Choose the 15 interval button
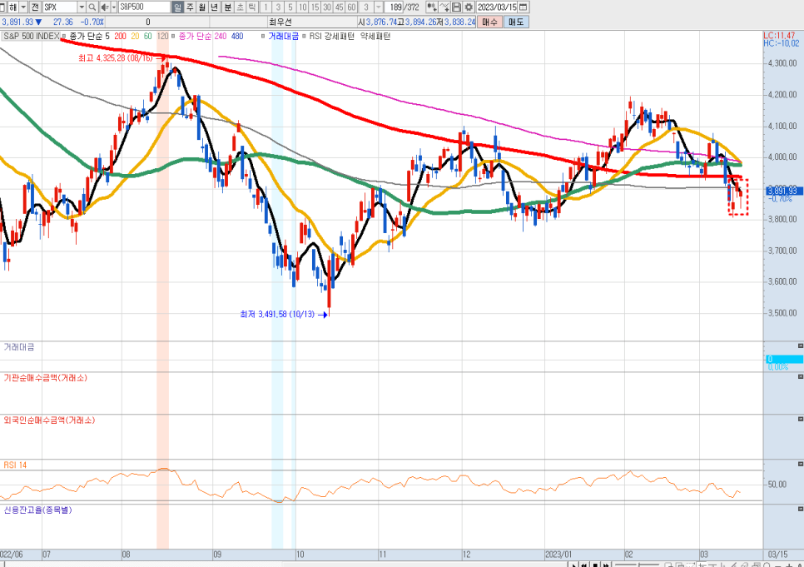Screen dimensions: 804x567 pos(315,7)
